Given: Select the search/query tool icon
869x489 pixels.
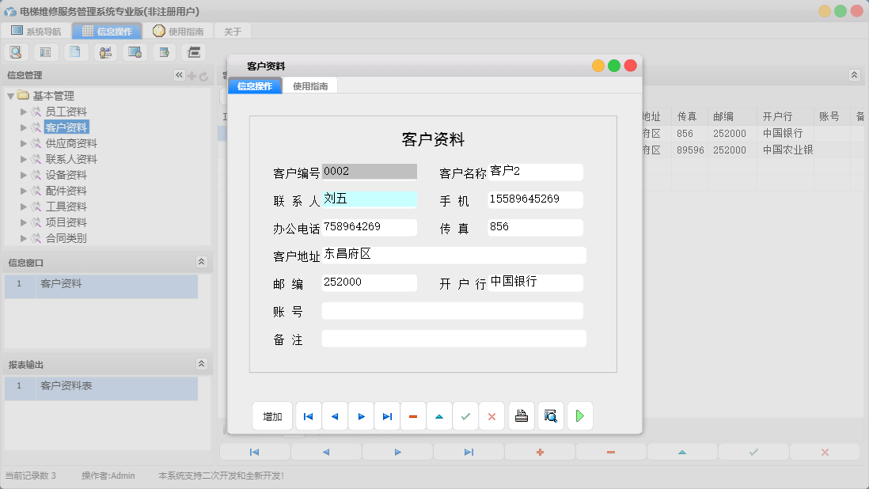Looking at the screenshot, I should (x=17, y=51).
